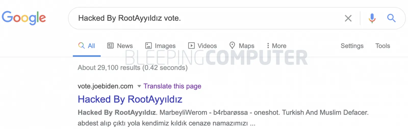Start voice search with the microphone icon
Viewport: 408px width, 129px height.
click(372, 18)
